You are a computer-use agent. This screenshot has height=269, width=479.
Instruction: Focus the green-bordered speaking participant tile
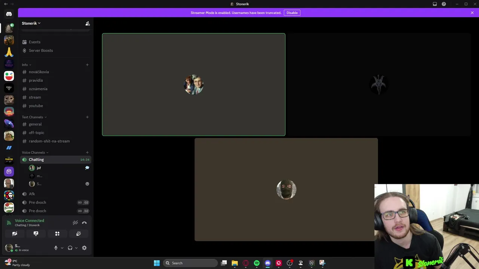(193, 84)
